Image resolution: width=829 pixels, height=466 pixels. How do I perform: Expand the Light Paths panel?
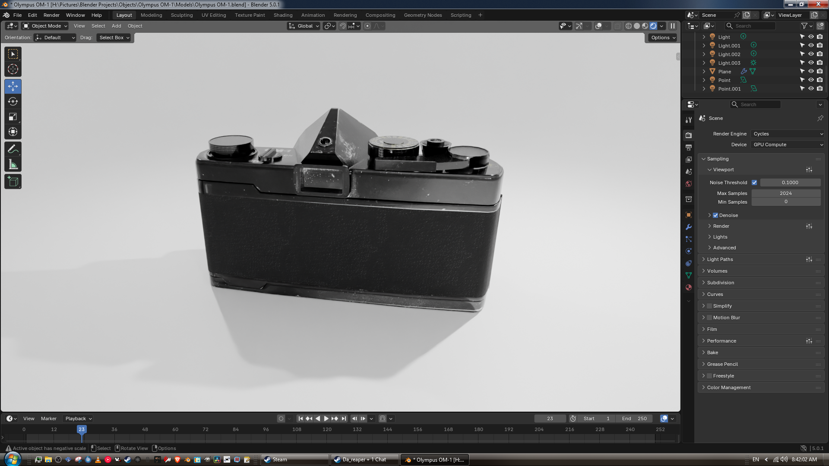click(720, 259)
